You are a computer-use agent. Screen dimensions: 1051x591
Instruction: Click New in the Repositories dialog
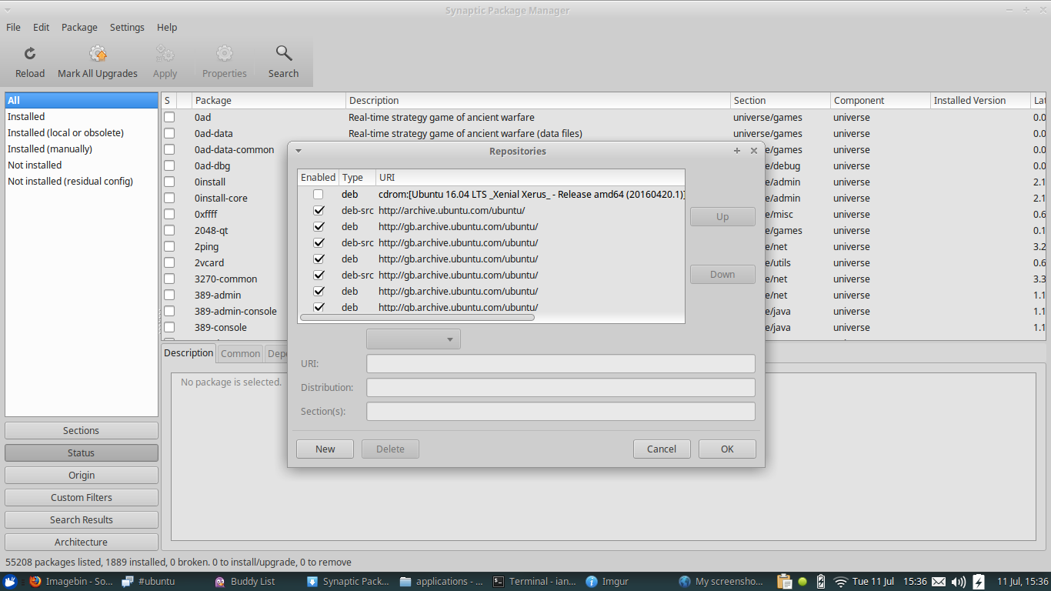pos(325,449)
